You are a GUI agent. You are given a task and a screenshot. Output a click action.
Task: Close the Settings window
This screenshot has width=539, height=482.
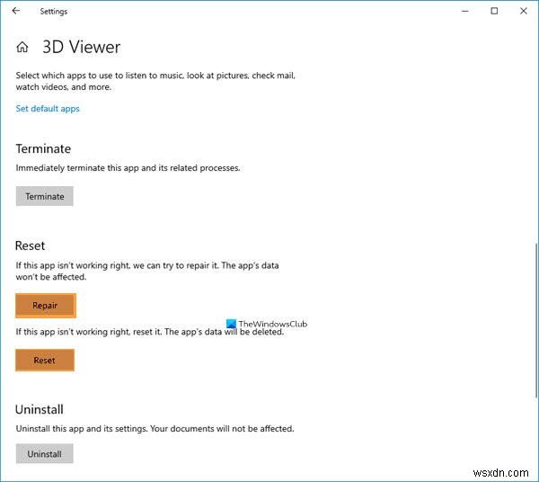point(524,11)
